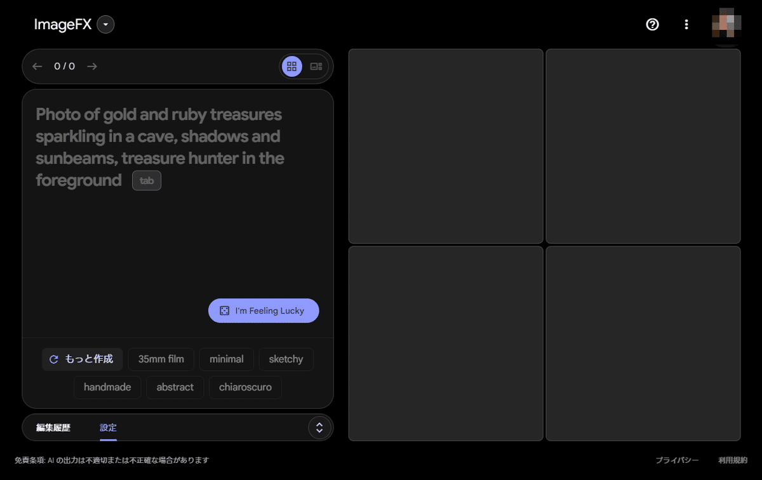Click the forward arrow in the prompt navigator

click(x=91, y=66)
